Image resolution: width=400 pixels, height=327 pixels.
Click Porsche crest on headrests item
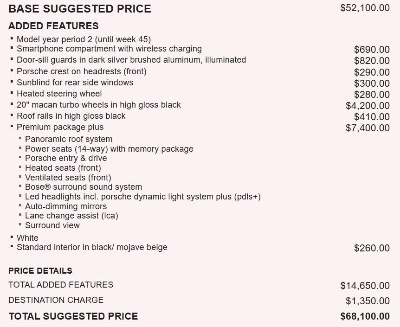(x=82, y=71)
